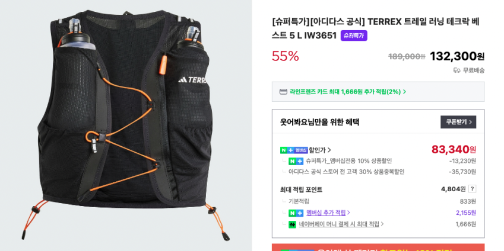The image size is (504, 251).
Task: Click the 83,340원 discounted price
Action: point(454,149)
